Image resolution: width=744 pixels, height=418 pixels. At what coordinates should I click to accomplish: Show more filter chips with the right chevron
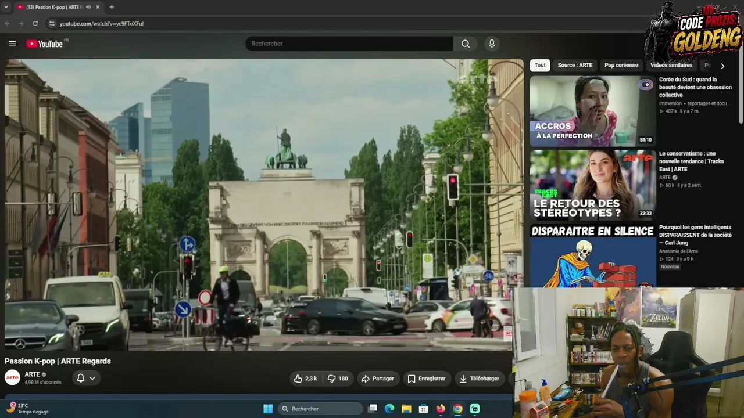(x=722, y=66)
